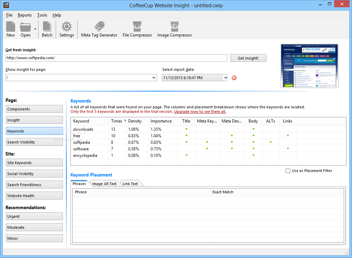Click the Phrase column header
This screenshot has height=258, width=352.
141,192
